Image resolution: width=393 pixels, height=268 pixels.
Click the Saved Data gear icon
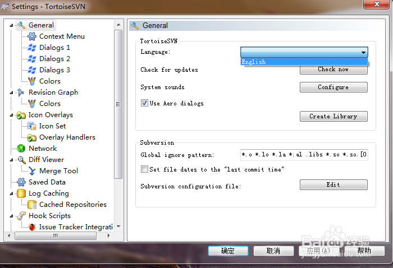pos(21,182)
